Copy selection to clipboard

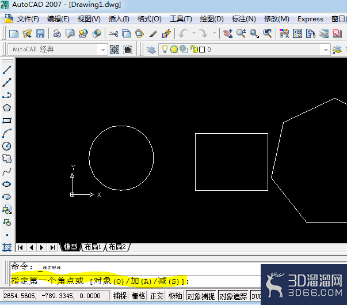127,33
